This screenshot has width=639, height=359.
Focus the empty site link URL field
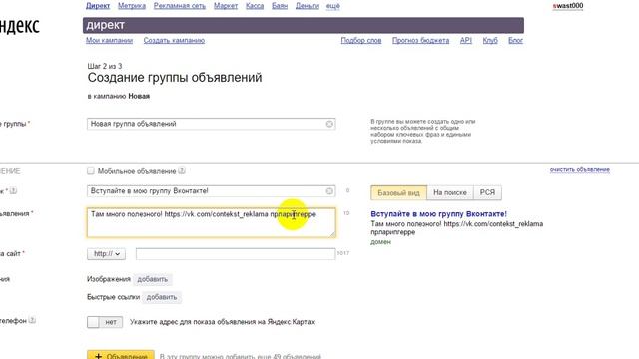tap(236, 254)
